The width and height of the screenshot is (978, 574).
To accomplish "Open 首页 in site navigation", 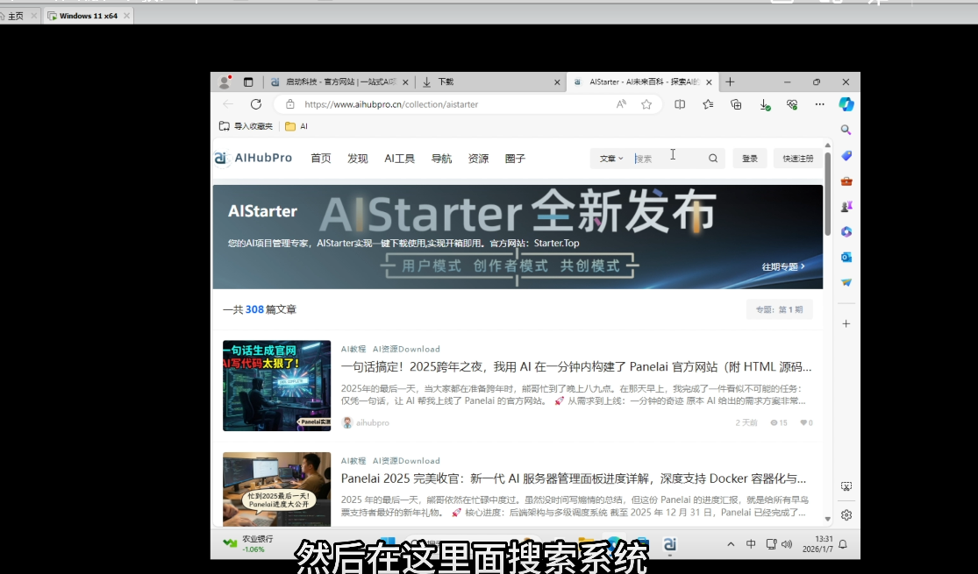I will pos(321,159).
